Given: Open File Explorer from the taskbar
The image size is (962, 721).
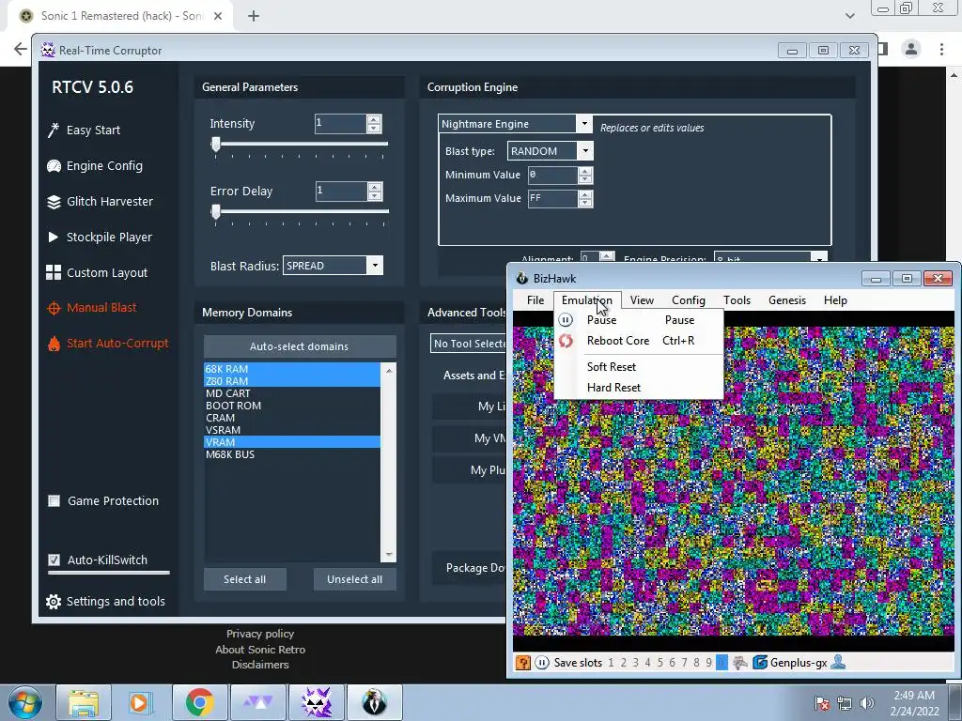Looking at the screenshot, I should click(83, 702).
